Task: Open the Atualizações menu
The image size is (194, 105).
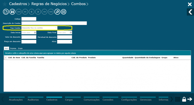Action: tap(16, 100)
